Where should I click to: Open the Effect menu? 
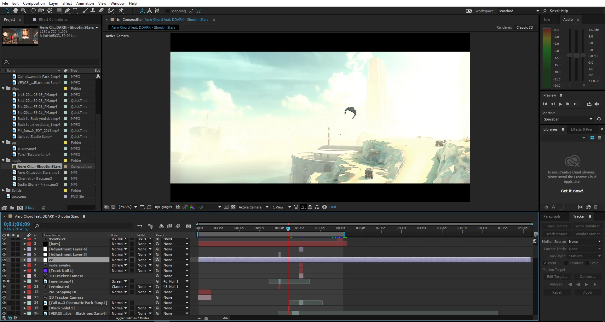coord(67,3)
